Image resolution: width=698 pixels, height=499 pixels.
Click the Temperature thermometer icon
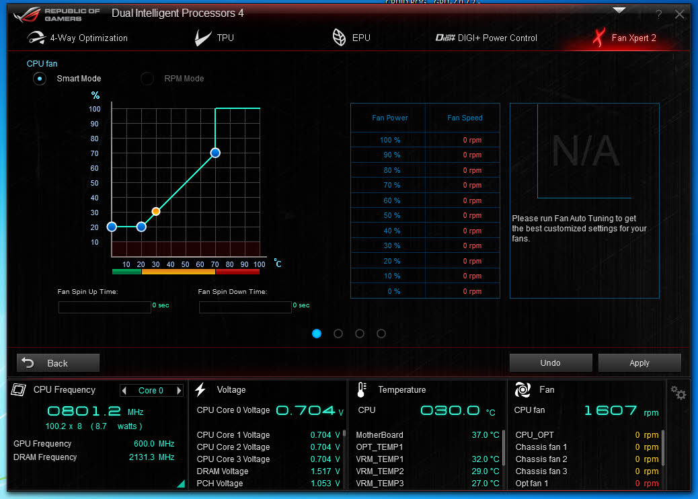click(362, 389)
